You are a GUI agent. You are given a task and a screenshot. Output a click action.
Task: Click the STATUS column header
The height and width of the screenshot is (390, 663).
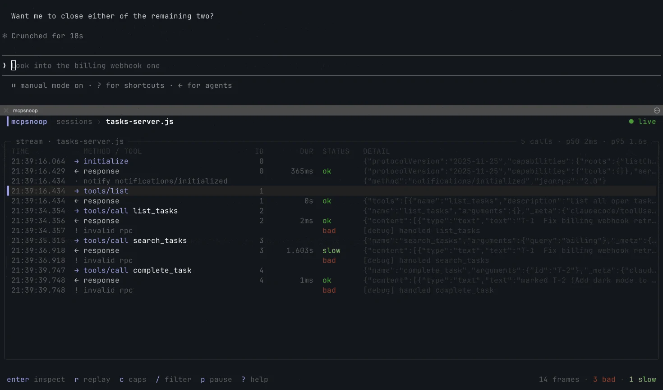[x=336, y=151]
